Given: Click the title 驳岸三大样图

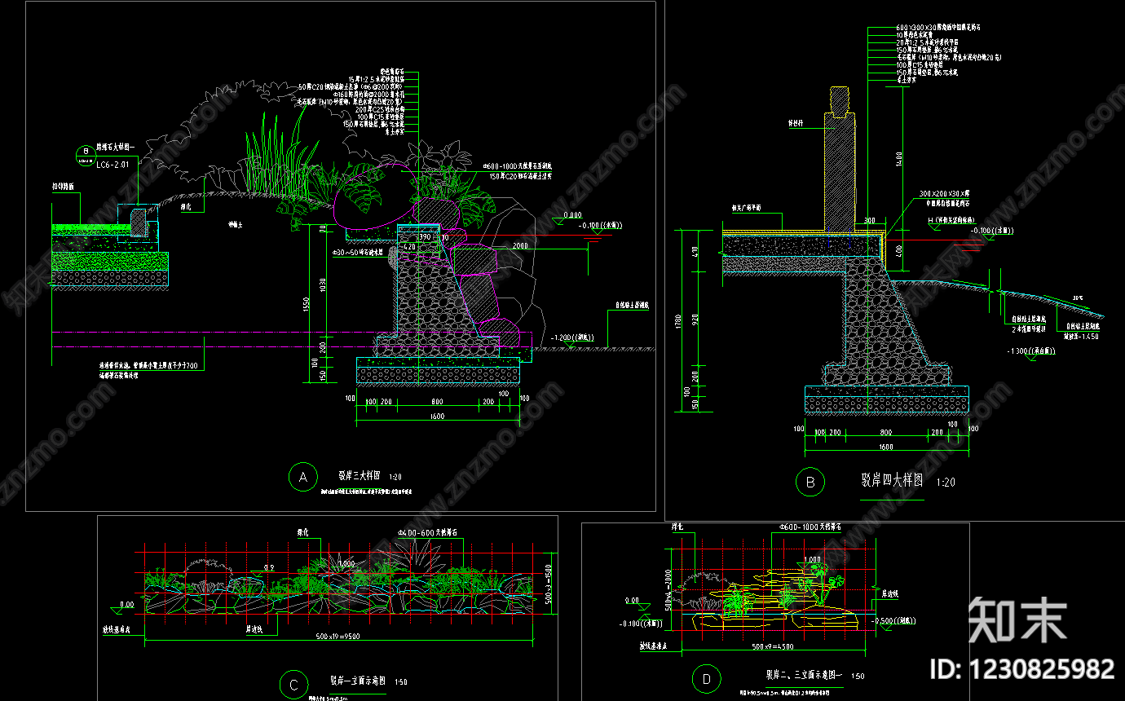Looking at the screenshot, I should pos(358,475).
